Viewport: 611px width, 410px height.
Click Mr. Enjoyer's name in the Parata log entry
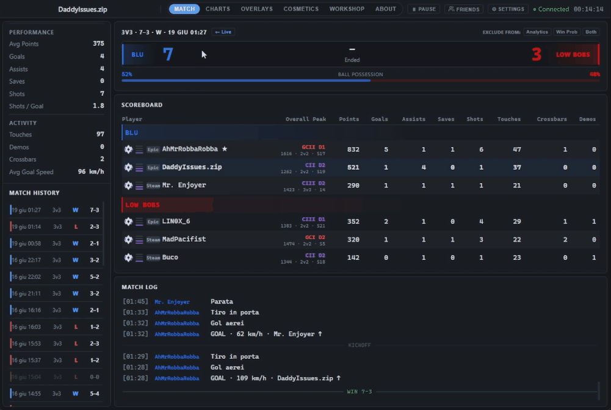coord(172,302)
